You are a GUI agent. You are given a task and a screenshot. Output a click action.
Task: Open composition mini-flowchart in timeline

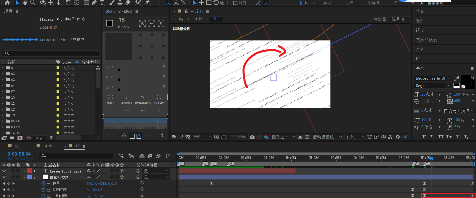(x=121, y=156)
